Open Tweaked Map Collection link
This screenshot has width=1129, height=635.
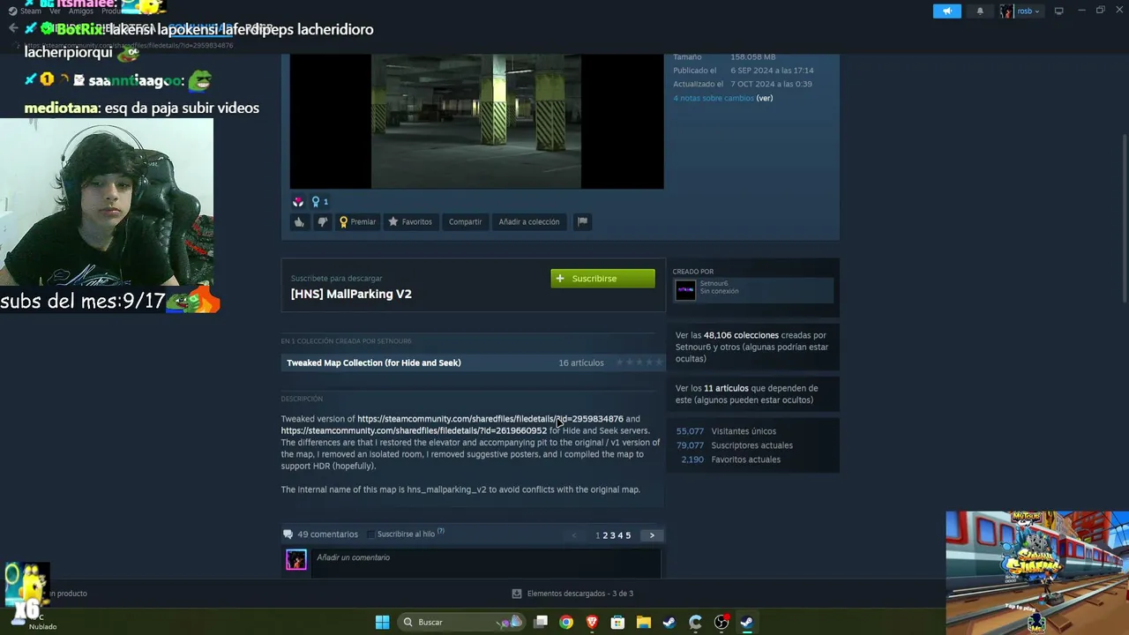pos(374,362)
